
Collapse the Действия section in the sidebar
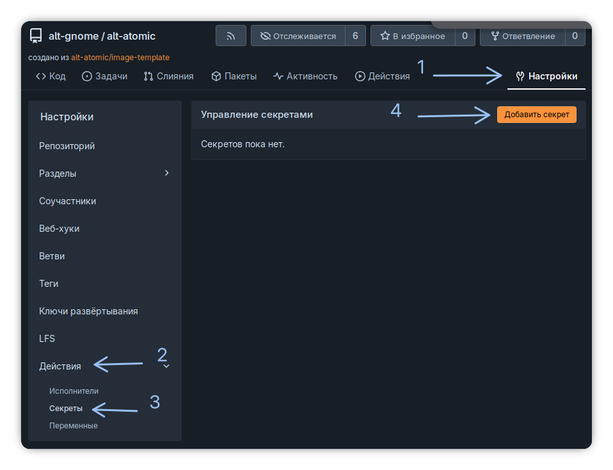click(x=166, y=366)
